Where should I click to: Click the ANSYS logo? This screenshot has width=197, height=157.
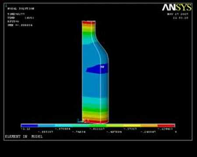coord(177,7)
